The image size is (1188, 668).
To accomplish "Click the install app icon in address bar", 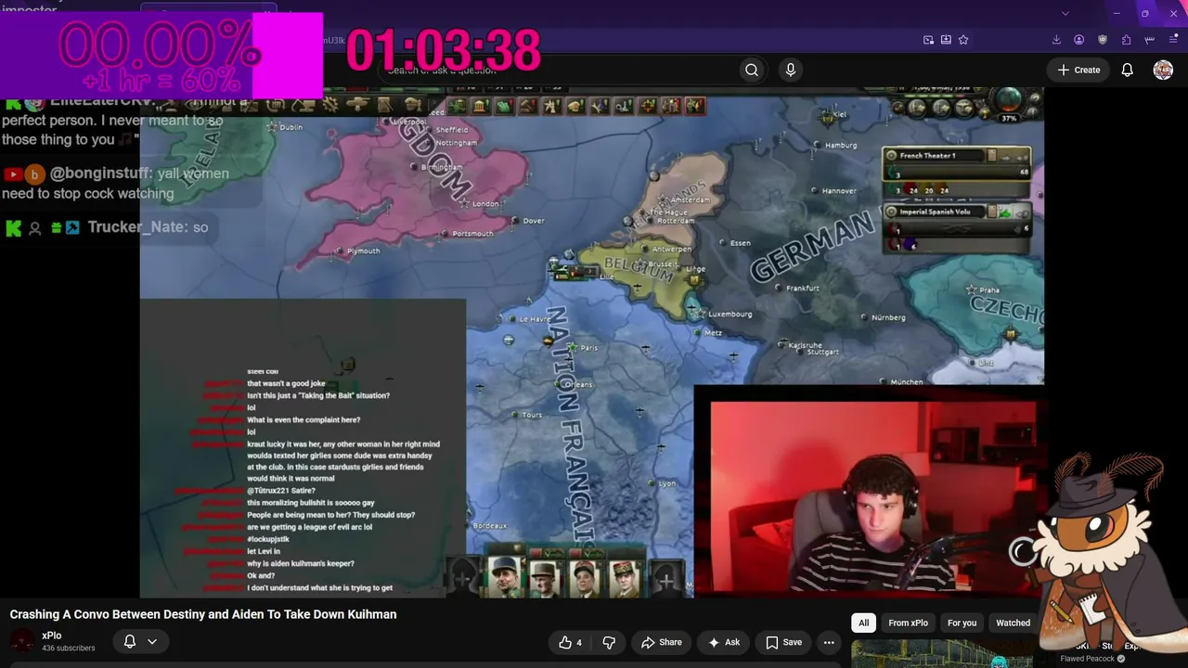I will tap(946, 40).
